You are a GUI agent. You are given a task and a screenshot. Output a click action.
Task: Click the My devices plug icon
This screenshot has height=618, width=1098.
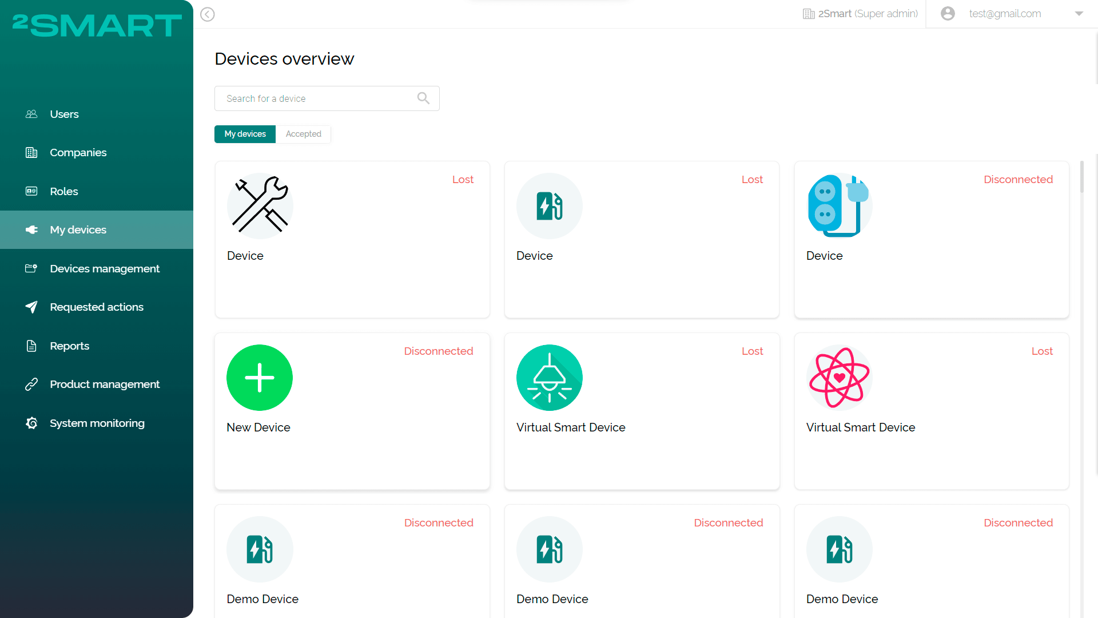pyautogui.click(x=31, y=229)
